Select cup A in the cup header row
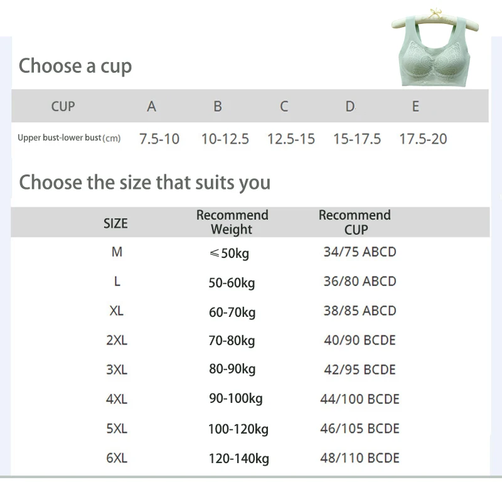 coord(151,107)
